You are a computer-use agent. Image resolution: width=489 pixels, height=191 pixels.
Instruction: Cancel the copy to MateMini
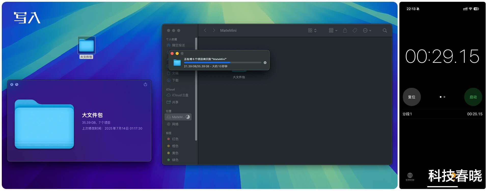(265, 63)
